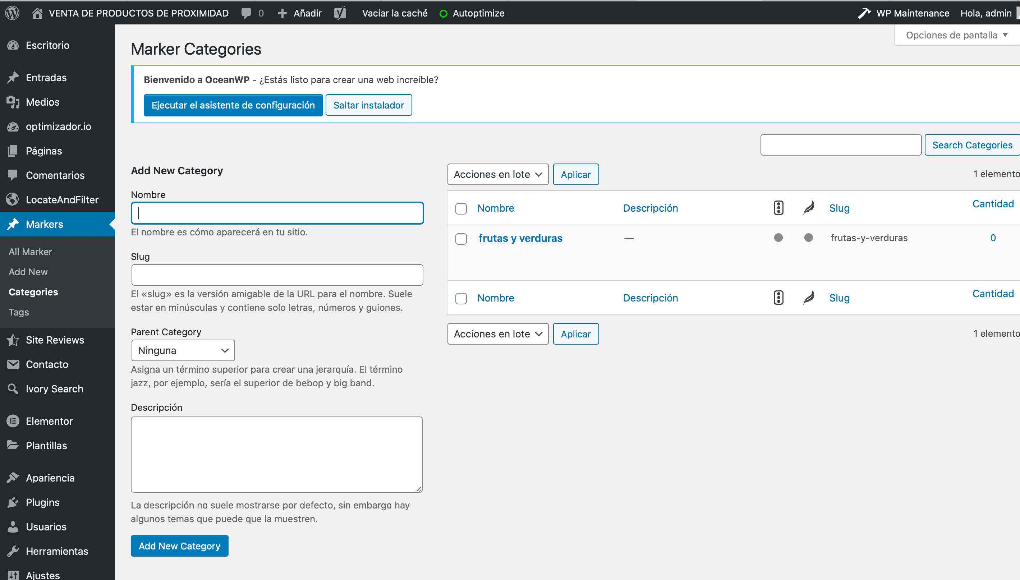This screenshot has height=580, width=1020.
Task: Click into the Descripción textarea
Action: [x=277, y=455]
